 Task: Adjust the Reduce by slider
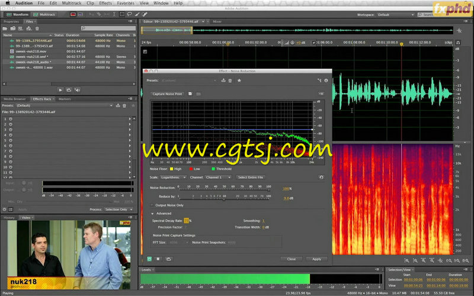pyautogui.click(x=224, y=200)
